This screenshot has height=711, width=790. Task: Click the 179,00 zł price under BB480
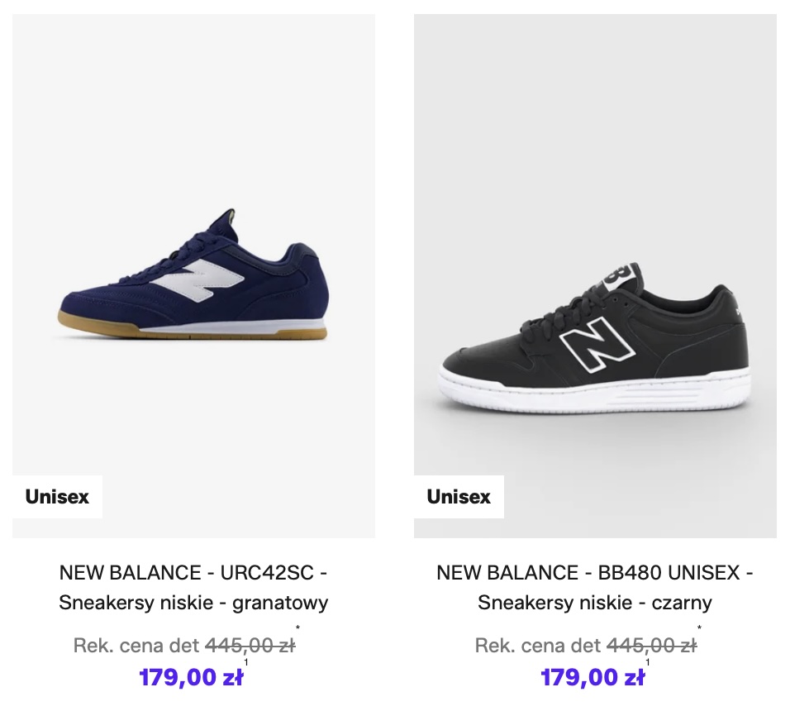[592, 678]
